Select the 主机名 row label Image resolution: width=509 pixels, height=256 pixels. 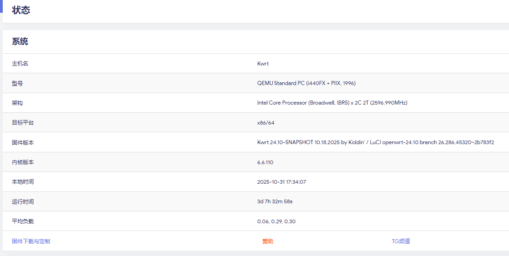click(x=20, y=64)
